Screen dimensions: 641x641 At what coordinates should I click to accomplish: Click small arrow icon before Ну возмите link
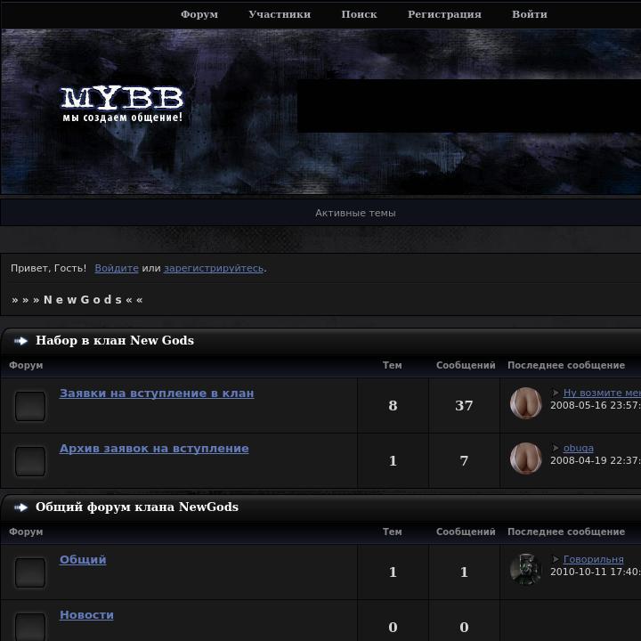tap(556, 393)
